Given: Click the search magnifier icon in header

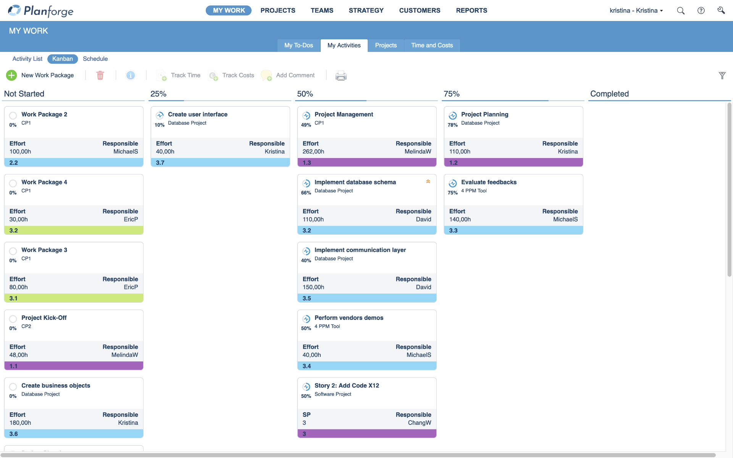Looking at the screenshot, I should point(680,11).
